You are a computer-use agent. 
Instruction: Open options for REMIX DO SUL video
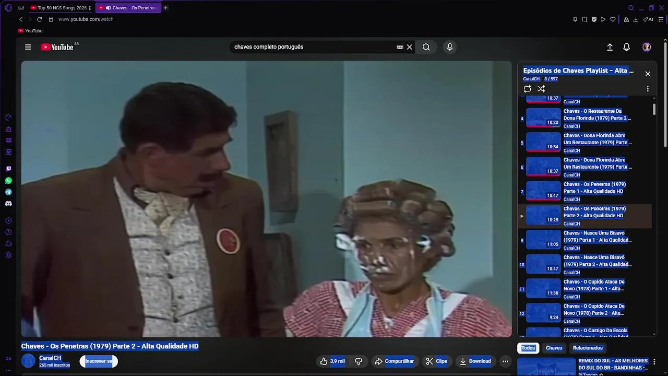tap(654, 361)
